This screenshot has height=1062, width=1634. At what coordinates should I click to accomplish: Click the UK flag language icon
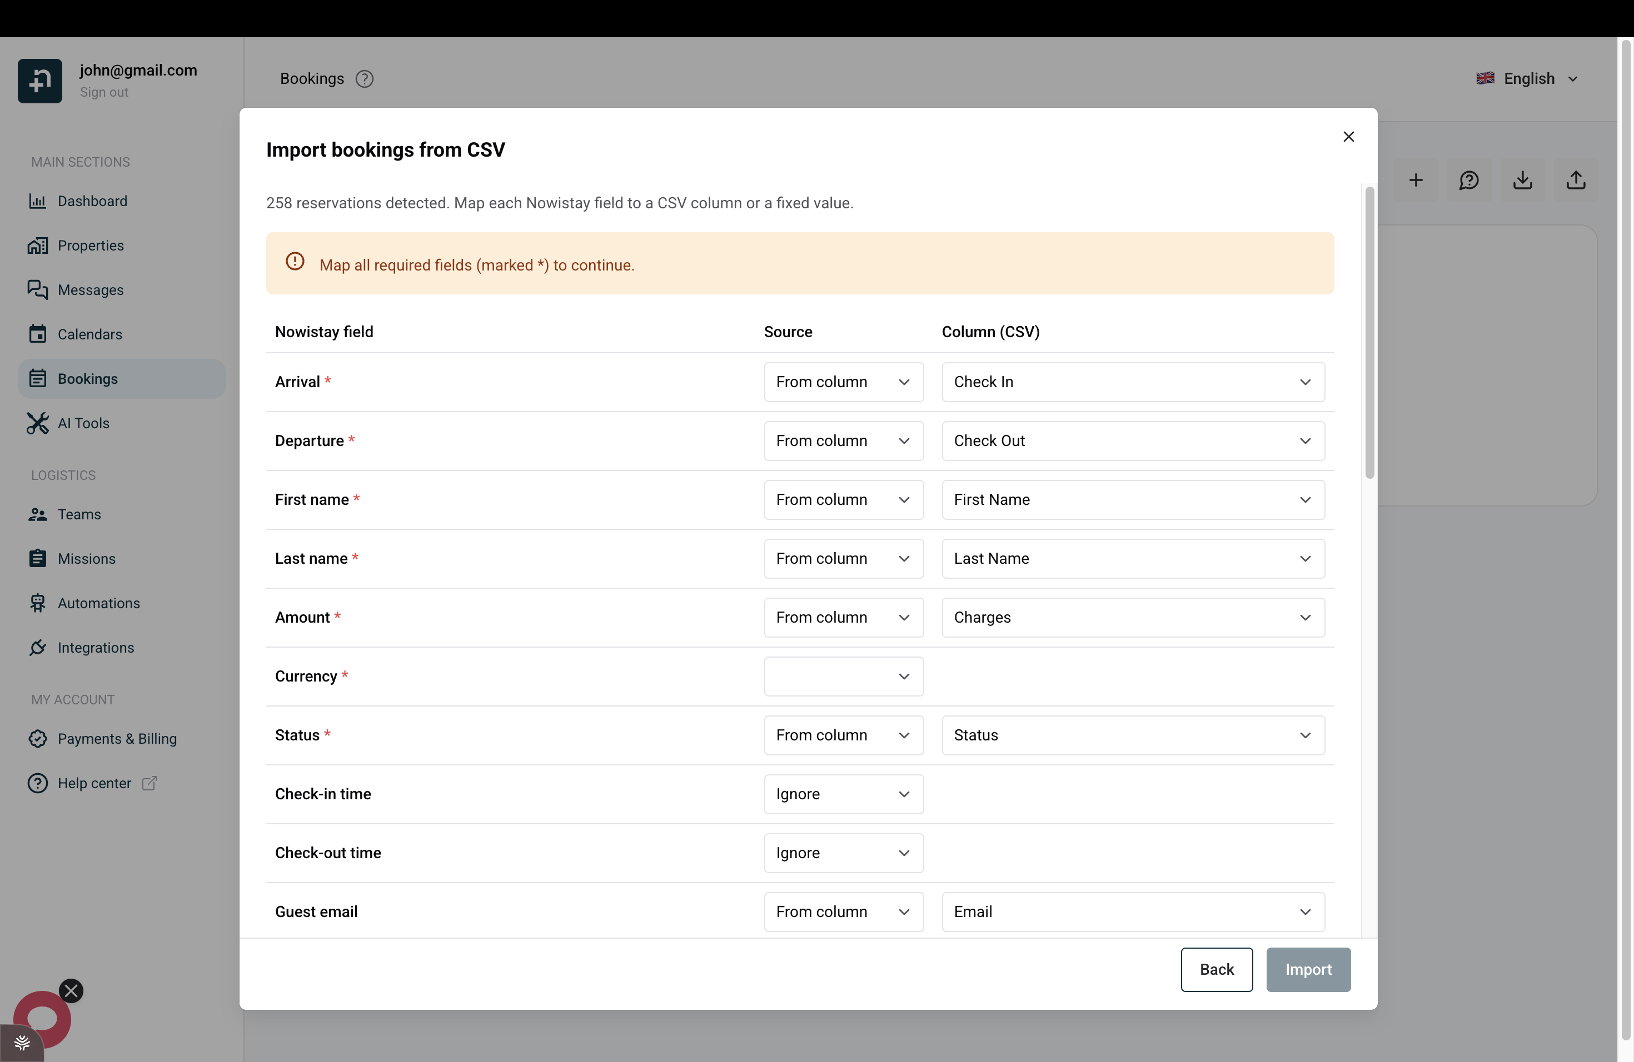1485,78
